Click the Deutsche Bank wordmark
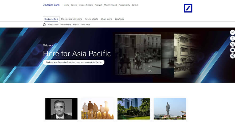 point(51,5)
